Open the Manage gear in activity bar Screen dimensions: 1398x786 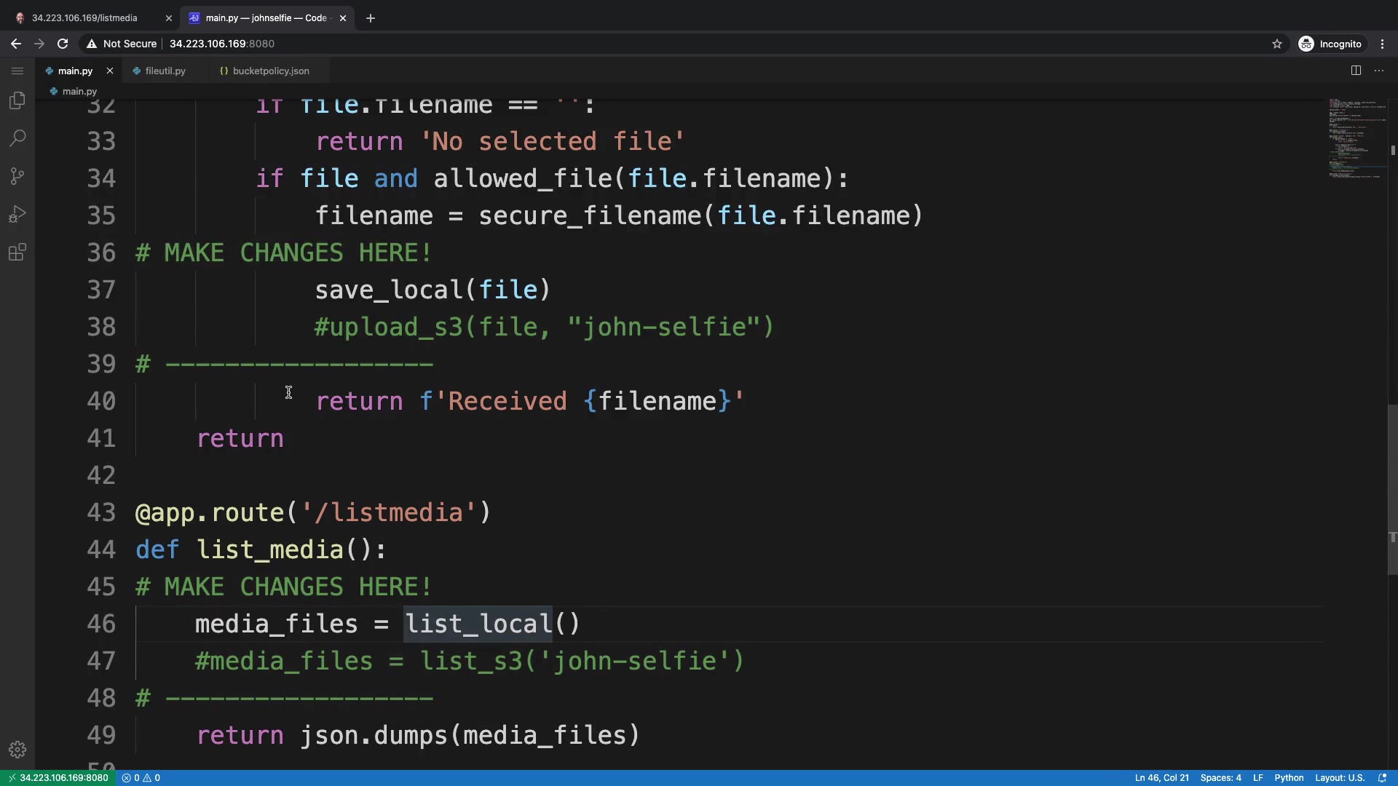17,750
